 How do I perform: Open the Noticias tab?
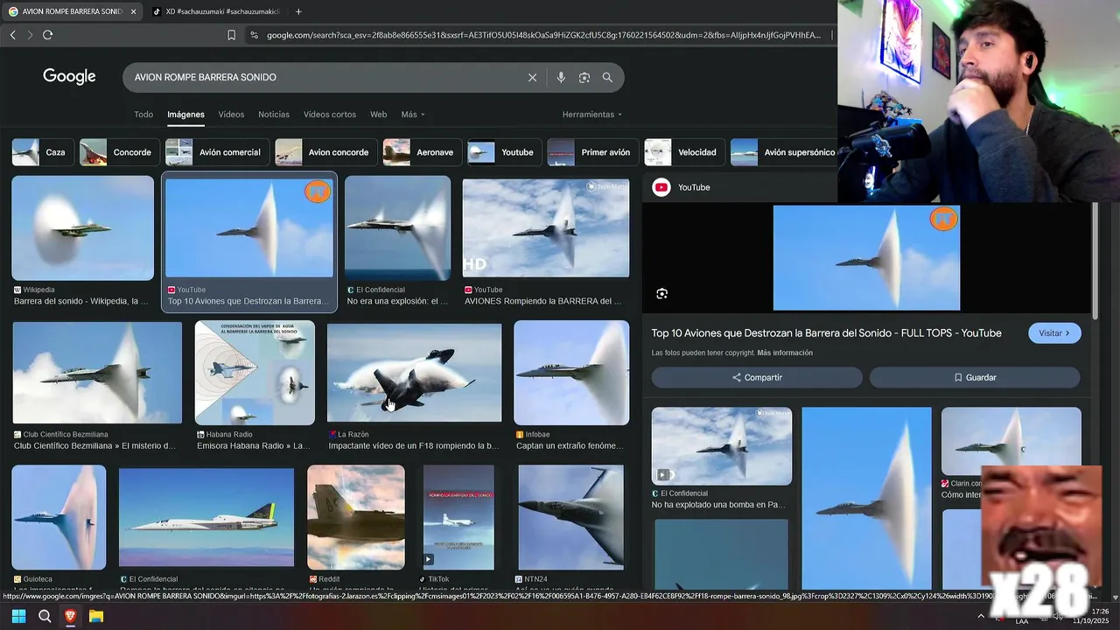274,115
